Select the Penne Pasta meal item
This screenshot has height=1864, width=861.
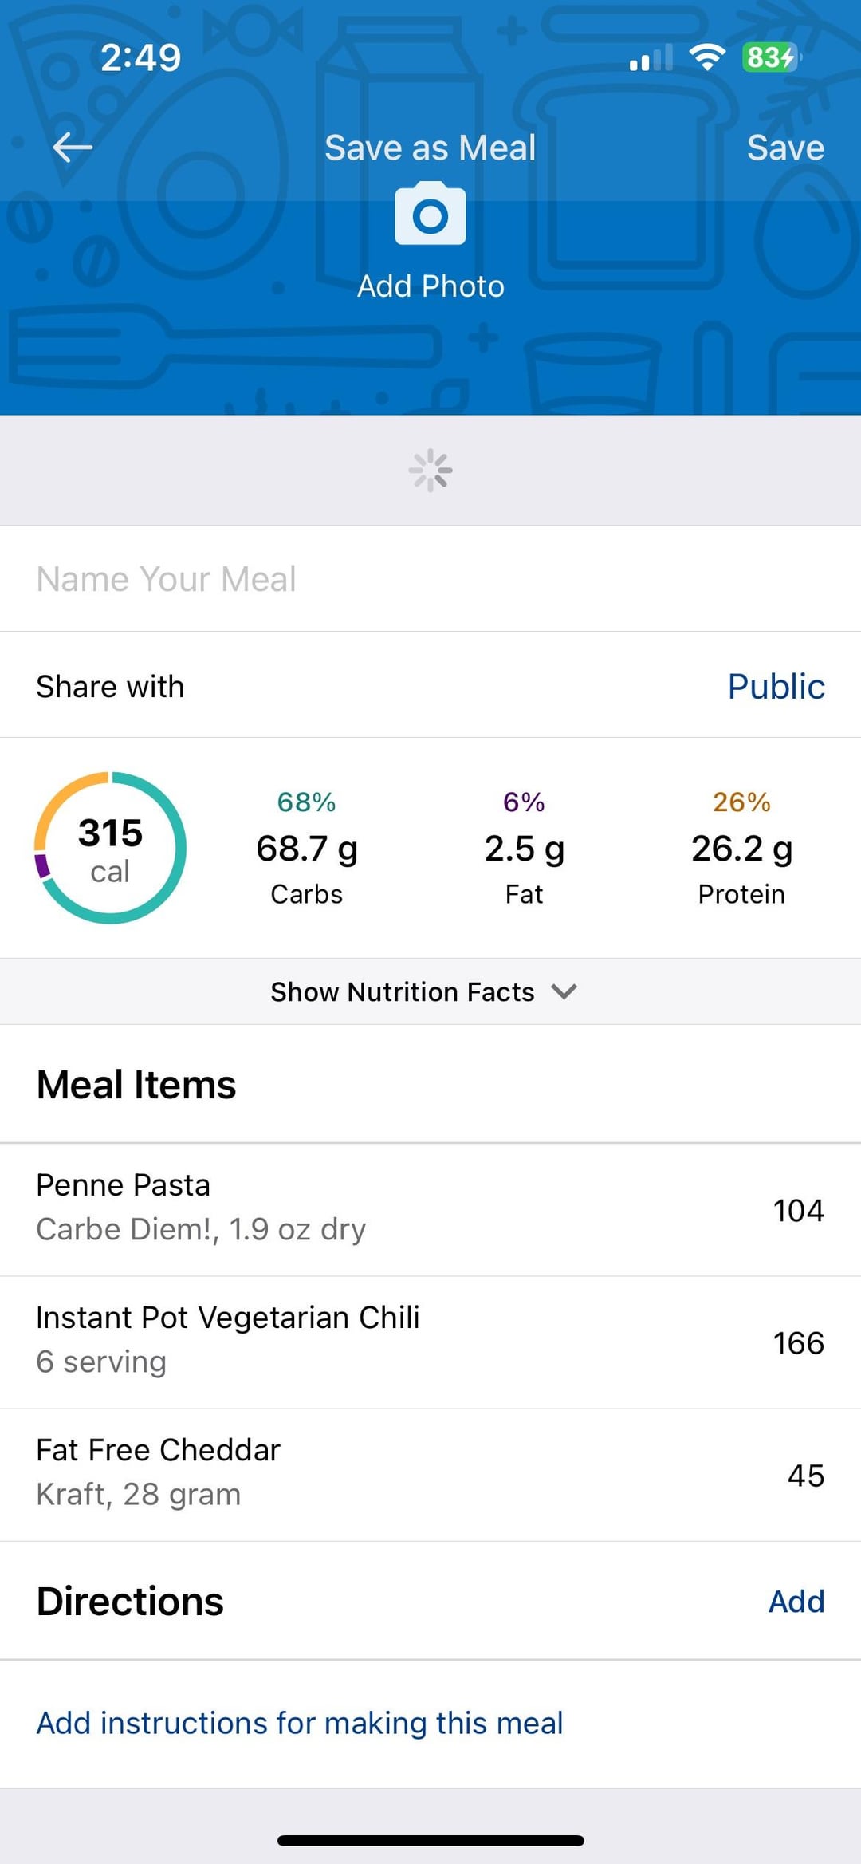coord(431,1209)
